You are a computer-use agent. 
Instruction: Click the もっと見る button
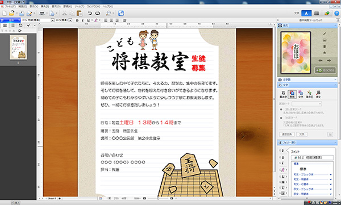[x=325, y=70]
